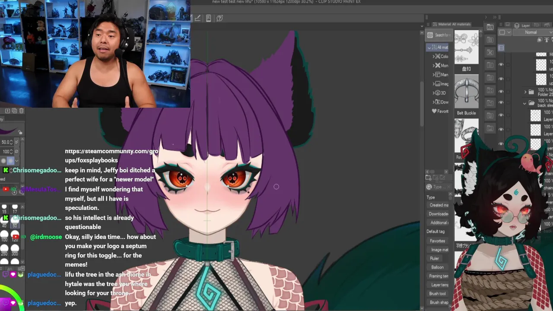Image resolution: width=553 pixels, height=311 pixels.
Task: Click the third material palette dock icon
Action: pos(490,53)
